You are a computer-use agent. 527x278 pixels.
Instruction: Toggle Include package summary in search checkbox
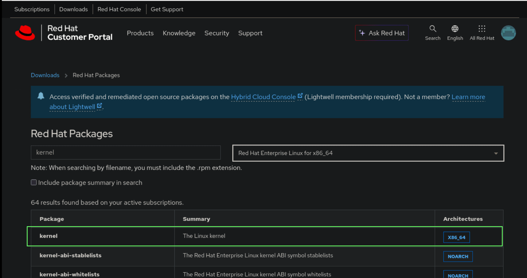(x=34, y=183)
